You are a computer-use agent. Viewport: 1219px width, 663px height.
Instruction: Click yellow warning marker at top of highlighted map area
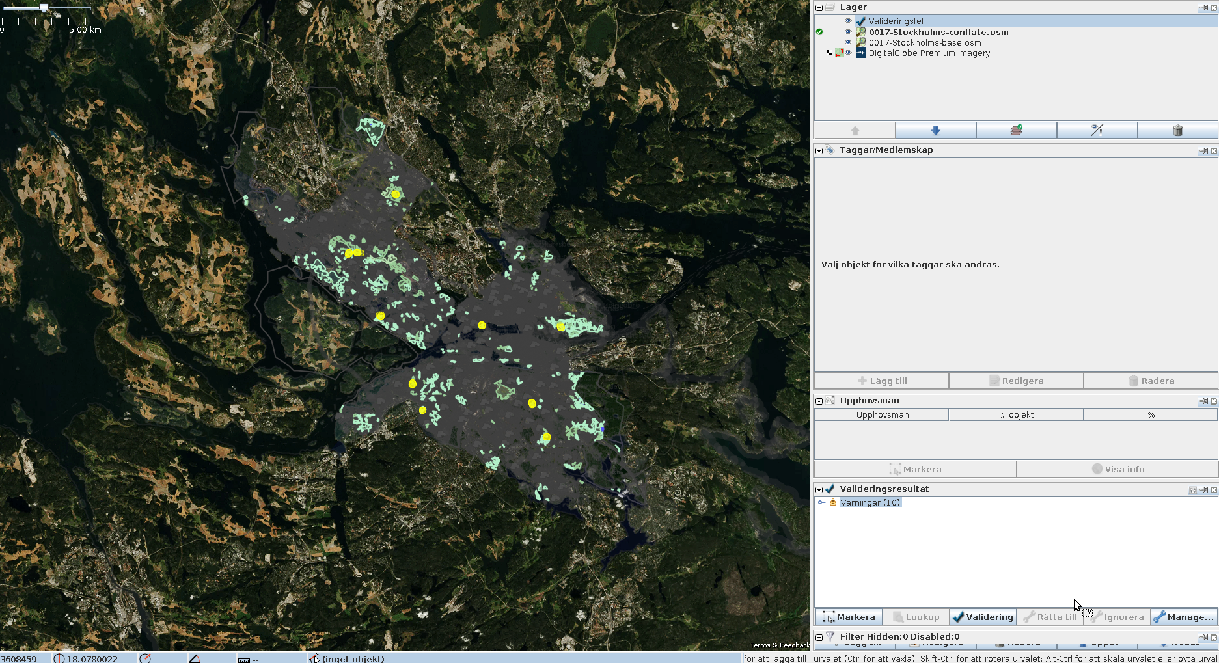(396, 194)
